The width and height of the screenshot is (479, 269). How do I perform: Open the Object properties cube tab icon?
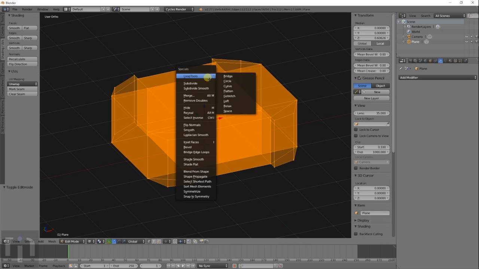click(x=430, y=61)
